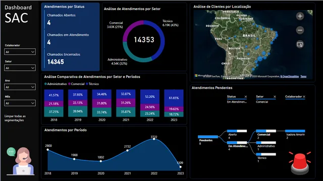Select the Aberto node in the tree
The height and width of the screenshot is (181, 323).
[237, 131]
